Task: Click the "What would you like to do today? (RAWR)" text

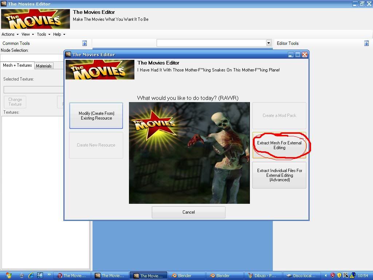Action: pyautogui.click(x=188, y=98)
